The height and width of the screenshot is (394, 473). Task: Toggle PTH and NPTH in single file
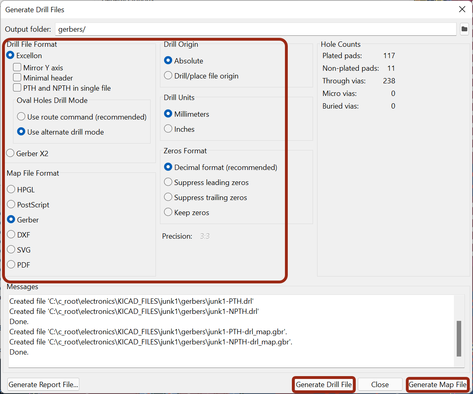[17, 88]
